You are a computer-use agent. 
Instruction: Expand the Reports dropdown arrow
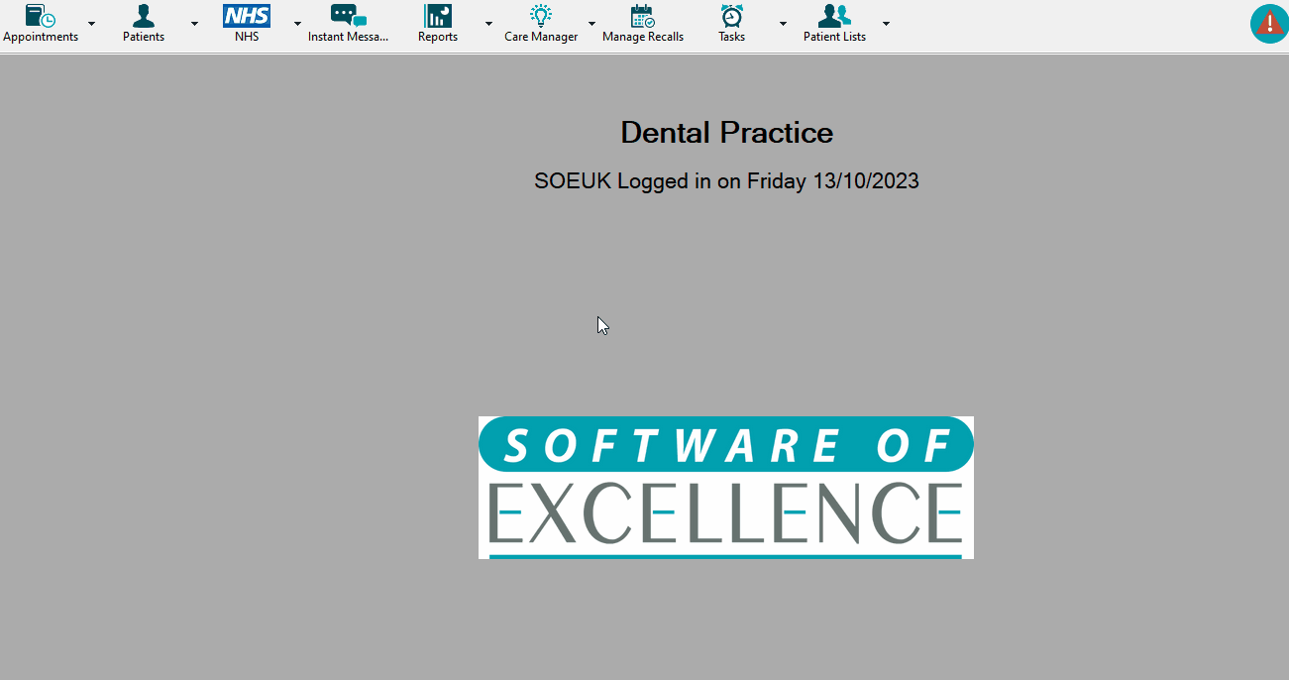click(x=488, y=23)
